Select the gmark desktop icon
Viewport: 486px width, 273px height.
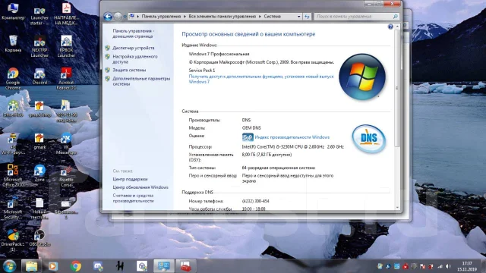coord(39,141)
